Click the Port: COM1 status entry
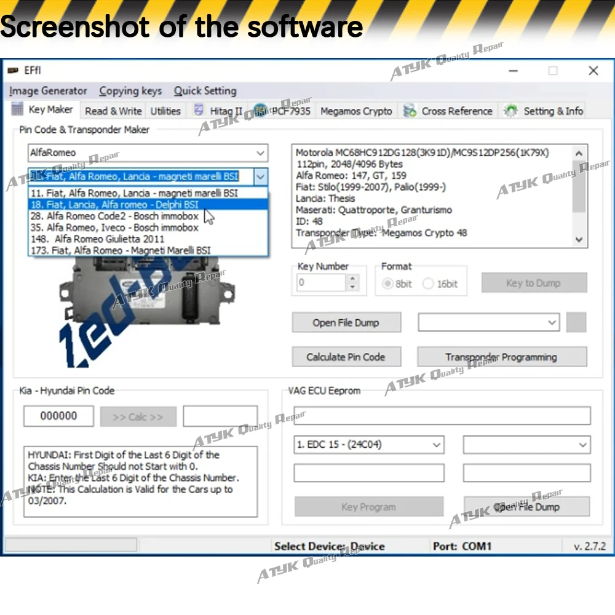Image resolution: width=615 pixels, height=615 pixels. 462,546
